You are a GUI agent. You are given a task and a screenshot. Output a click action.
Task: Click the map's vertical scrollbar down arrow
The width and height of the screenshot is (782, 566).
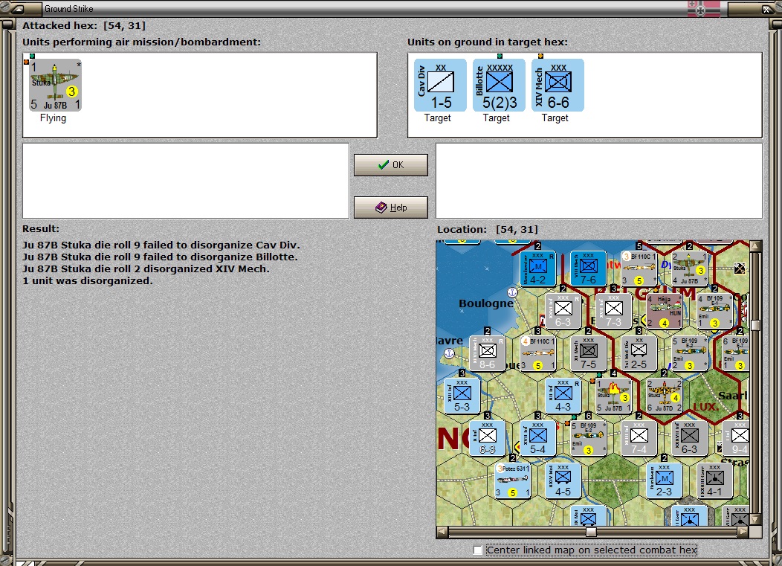coord(755,519)
